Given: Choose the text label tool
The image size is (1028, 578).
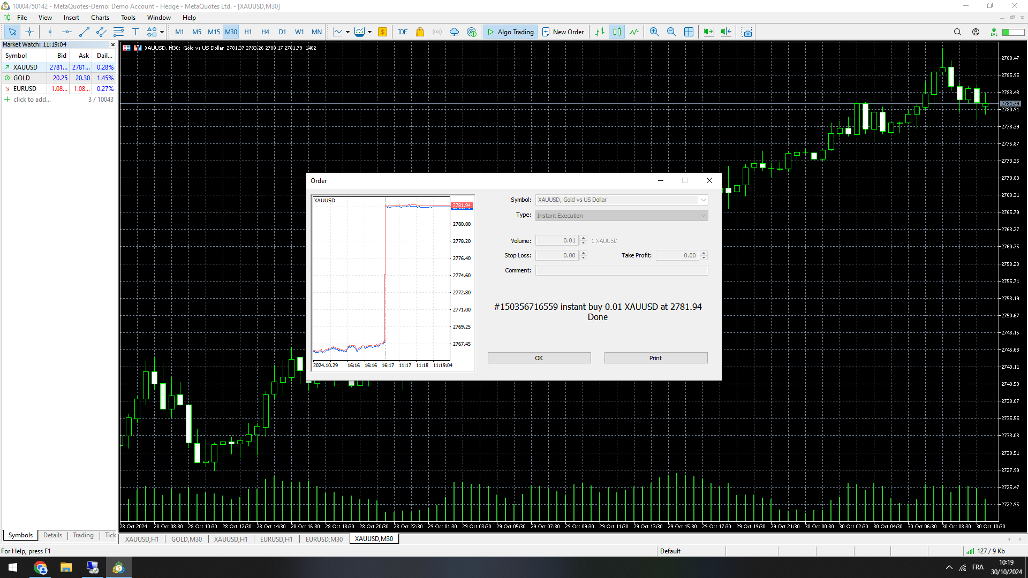Looking at the screenshot, I should pyautogui.click(x=135, y=32).
